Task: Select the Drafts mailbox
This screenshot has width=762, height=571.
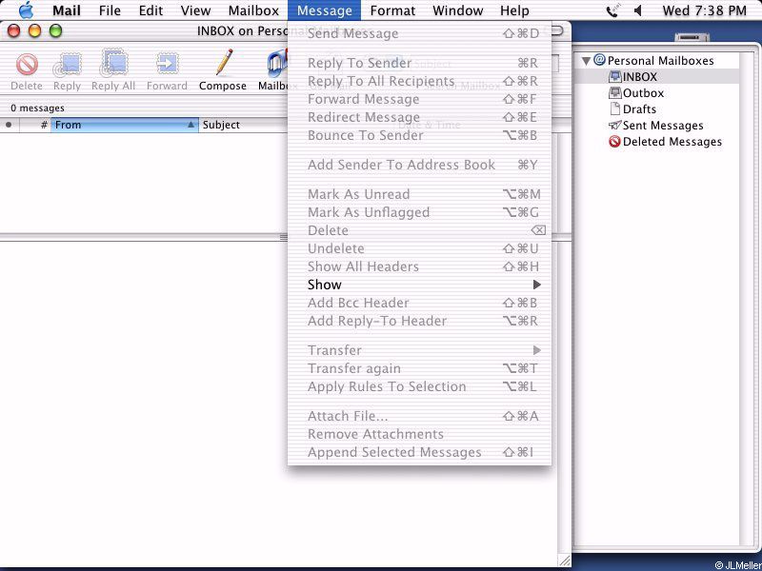Action: point(632,108)
